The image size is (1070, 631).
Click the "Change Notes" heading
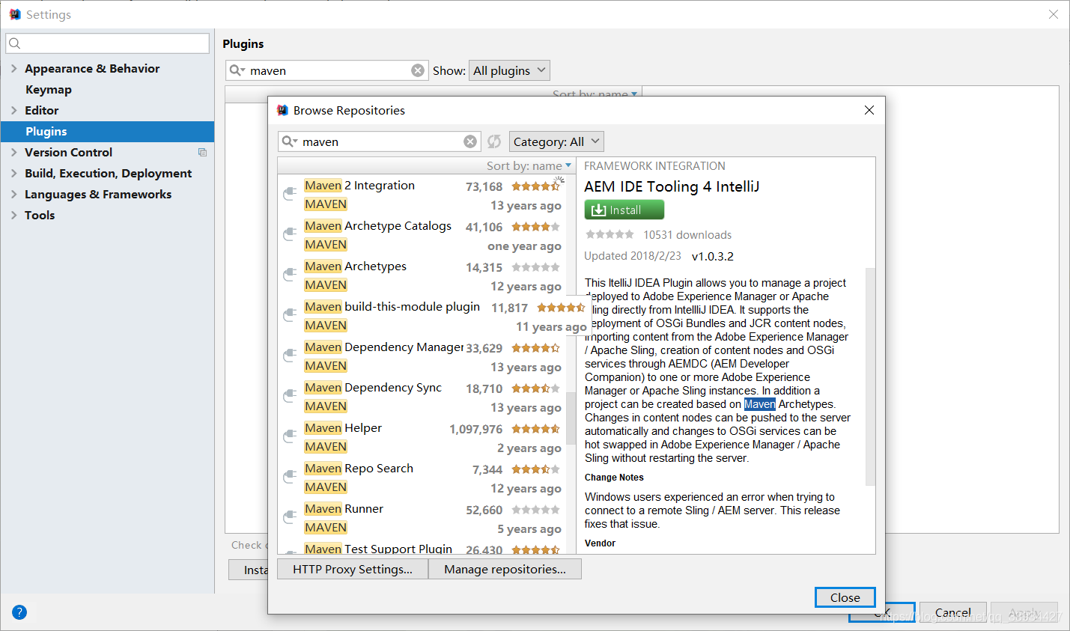tap(614, 478)
